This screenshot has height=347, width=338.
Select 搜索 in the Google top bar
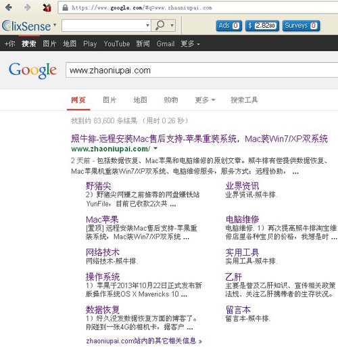[29, 43]
